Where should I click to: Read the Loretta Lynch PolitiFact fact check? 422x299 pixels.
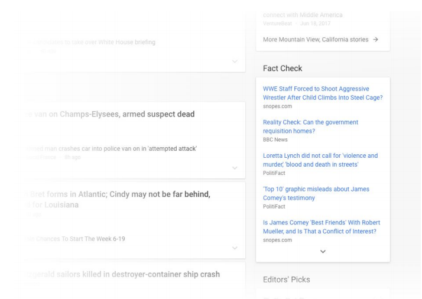tap(320, 160)
